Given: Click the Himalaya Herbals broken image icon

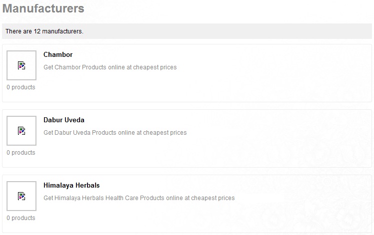Looking at the screenshot, I should click(21, 196).
